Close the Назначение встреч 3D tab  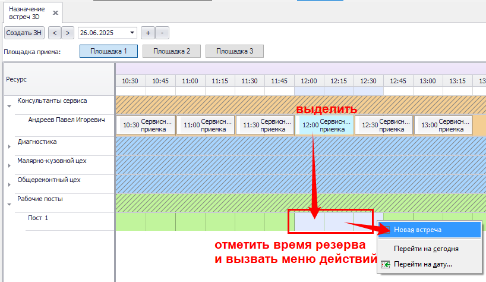click(55, 12)
